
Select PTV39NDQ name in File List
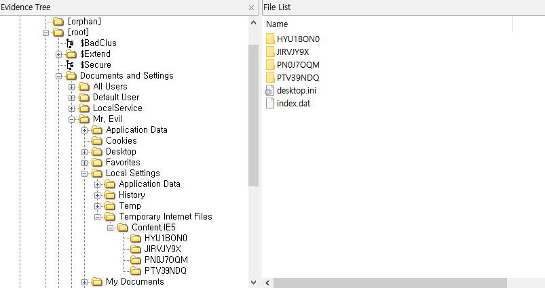[x=298, y=78]
